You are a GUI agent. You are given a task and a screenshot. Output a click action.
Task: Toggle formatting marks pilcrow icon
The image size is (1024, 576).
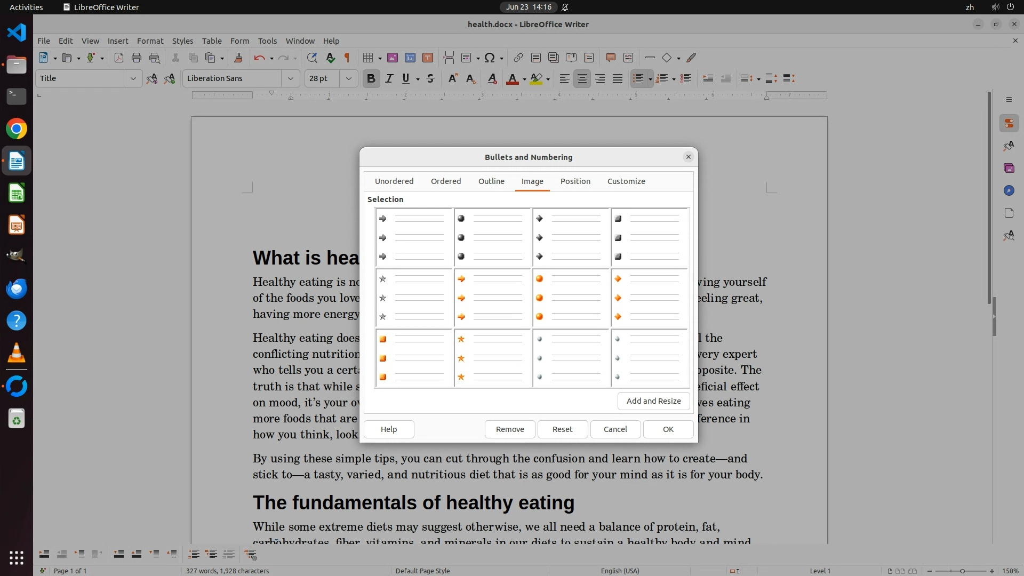(x=347, y=58)
